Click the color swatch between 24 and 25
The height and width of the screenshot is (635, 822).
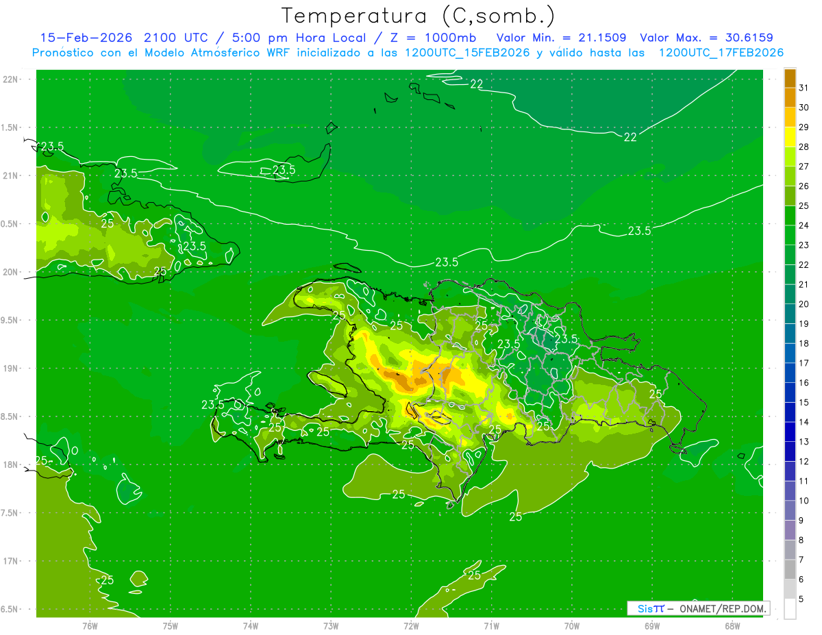click(790, 215)
